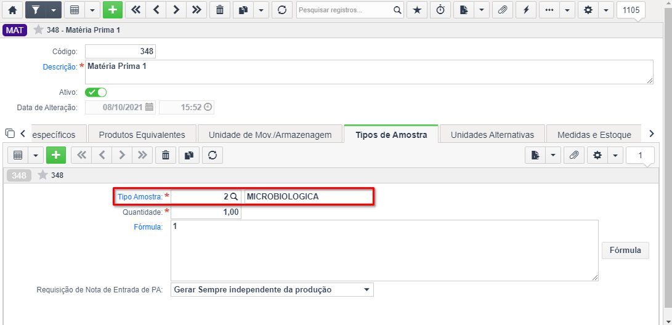Jump to first record in main toolbar
This screenshot has width=672, height=325.
point(136,10)
